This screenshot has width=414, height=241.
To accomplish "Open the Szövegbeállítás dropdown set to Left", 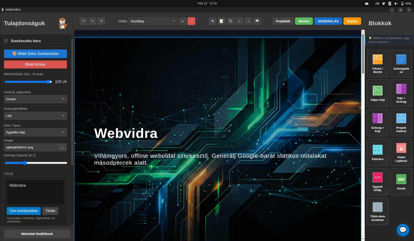I will pos(35,116).
